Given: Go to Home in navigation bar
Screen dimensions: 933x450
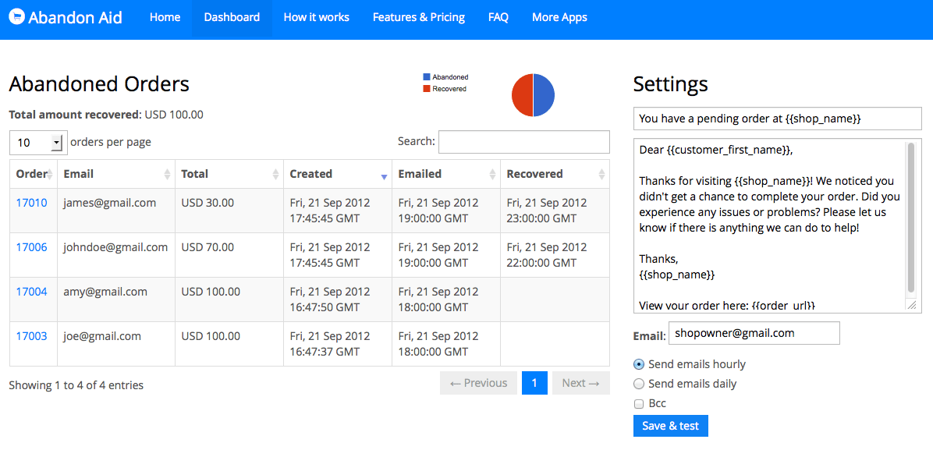Looking at the screenshot, I should [165, 17].
